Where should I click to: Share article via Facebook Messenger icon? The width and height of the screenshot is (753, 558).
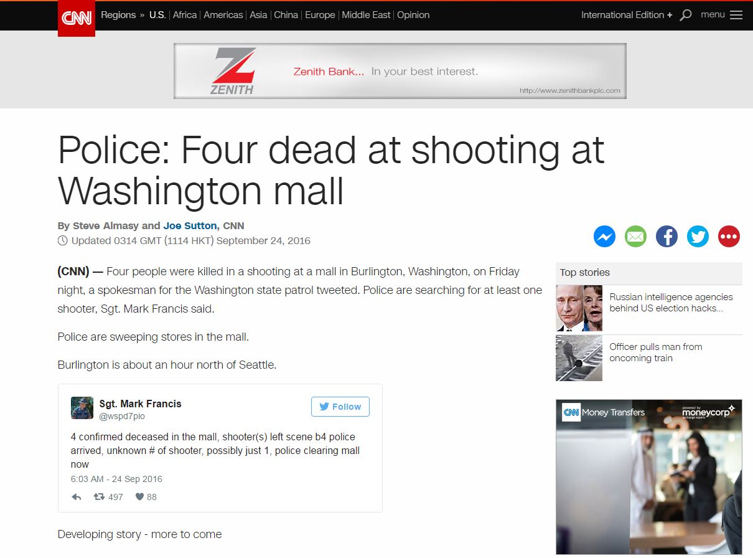(x=604, y=237)
